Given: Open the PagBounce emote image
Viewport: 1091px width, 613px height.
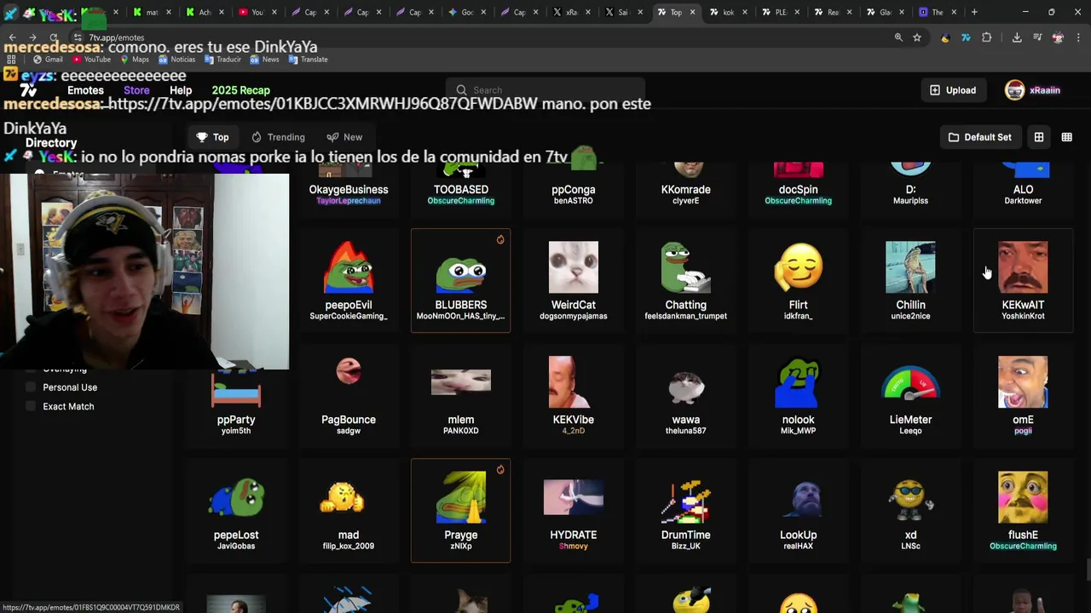Looking at the screenshot, I should [x=349, y=371].
